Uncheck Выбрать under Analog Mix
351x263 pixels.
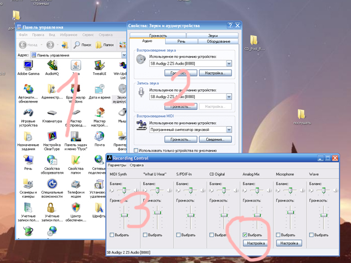click(x=245, y=235)
